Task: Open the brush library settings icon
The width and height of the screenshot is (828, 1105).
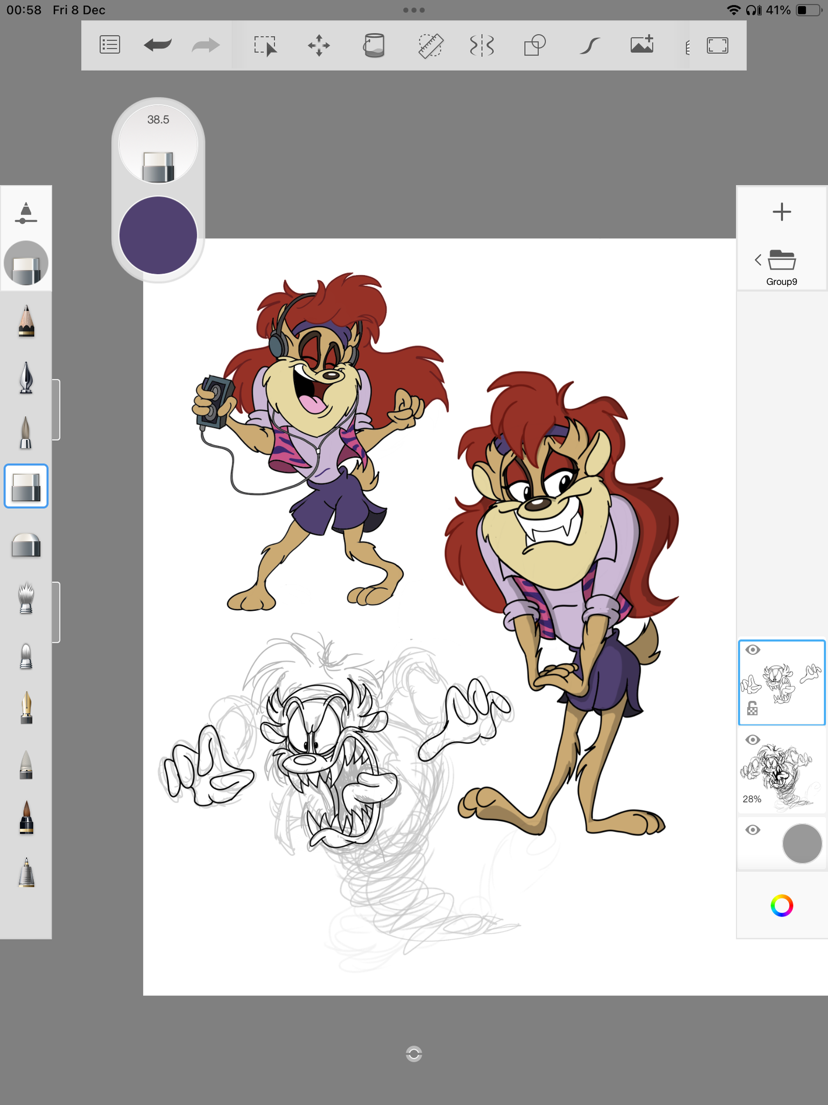Action: point(26,213)
